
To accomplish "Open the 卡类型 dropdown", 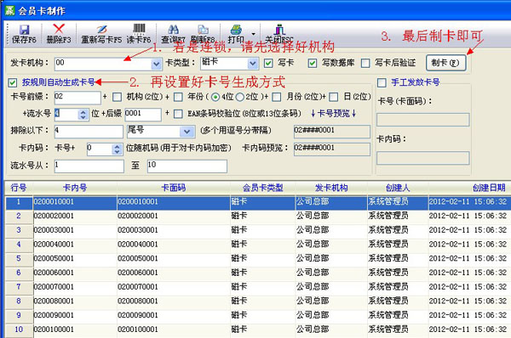I will coord(253,64).
